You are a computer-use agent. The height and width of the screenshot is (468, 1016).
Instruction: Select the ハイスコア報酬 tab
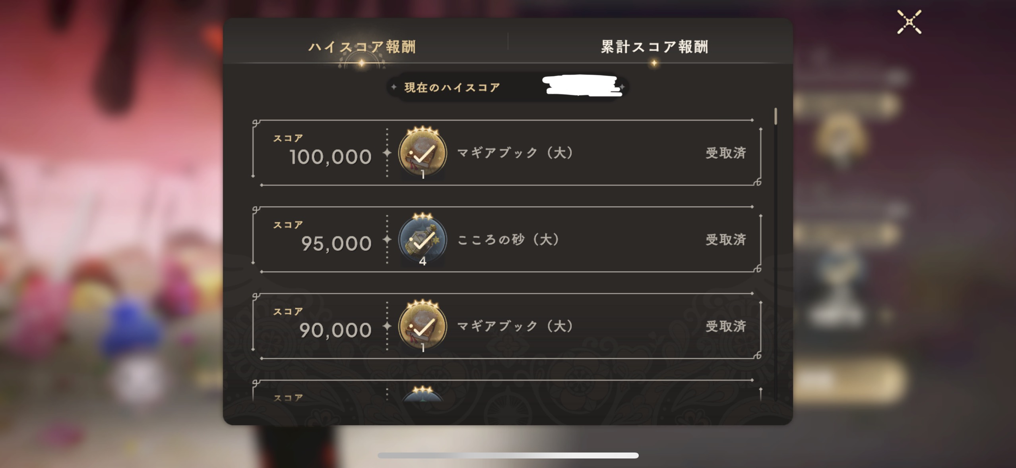pyautogui.click(x=362, y=47)
